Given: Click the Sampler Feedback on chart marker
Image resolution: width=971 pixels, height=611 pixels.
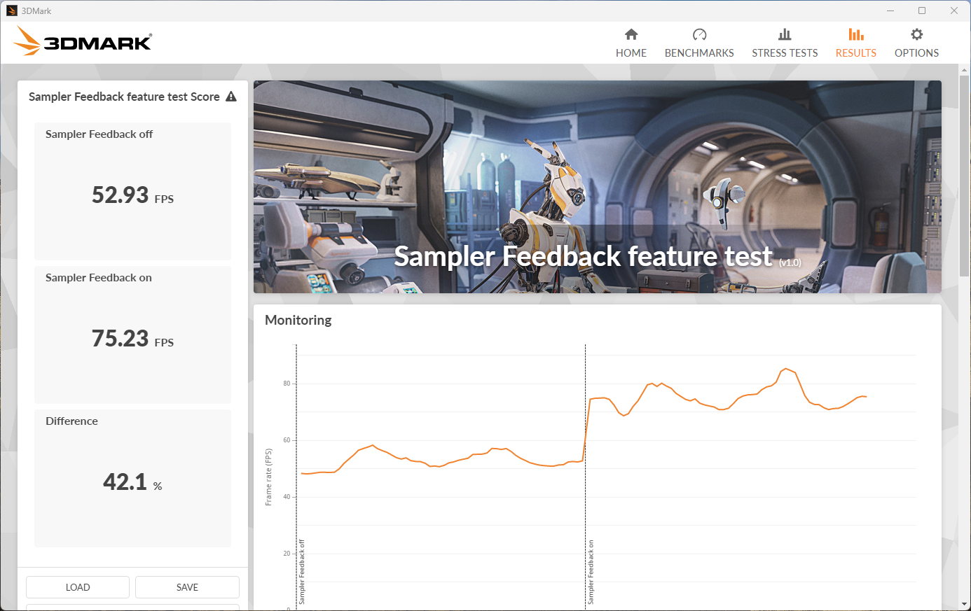Looking at the screenshot, I should [x=591, y=571].
